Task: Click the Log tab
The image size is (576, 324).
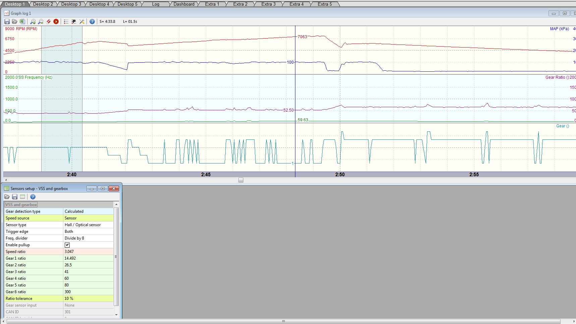Action: tap(156, 4)
